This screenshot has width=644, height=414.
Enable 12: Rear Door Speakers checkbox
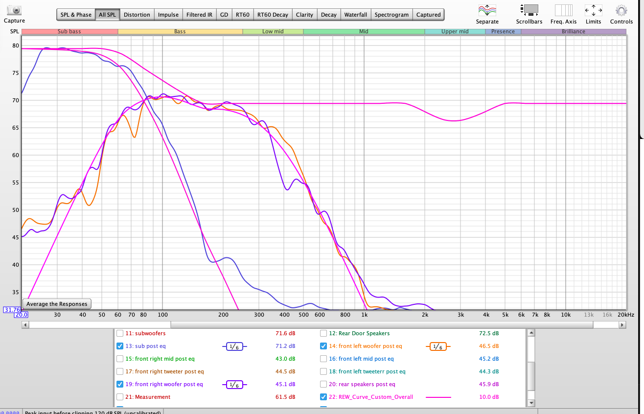tap(323, 334)
